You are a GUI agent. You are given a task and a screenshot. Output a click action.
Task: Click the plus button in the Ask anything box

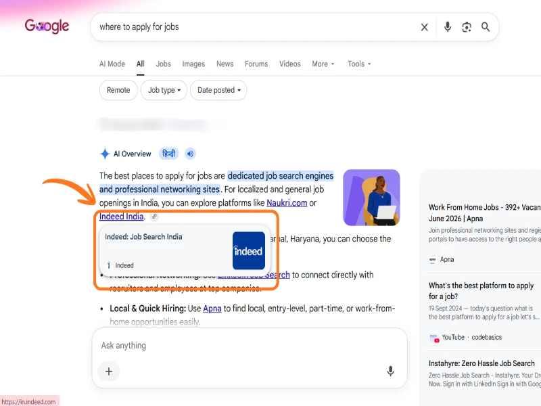[x=109, y=371]
